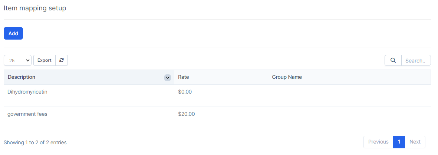Select page 1 in pagination

[399, 142]
